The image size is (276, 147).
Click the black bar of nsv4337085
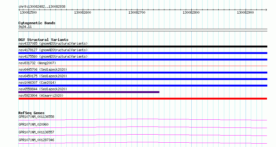[143, 47]
